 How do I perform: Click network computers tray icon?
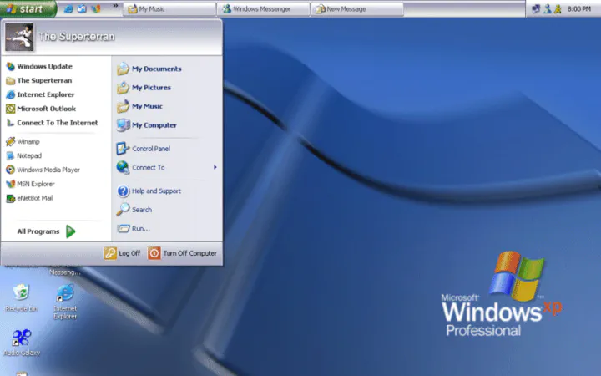click(x=536, y=9)
